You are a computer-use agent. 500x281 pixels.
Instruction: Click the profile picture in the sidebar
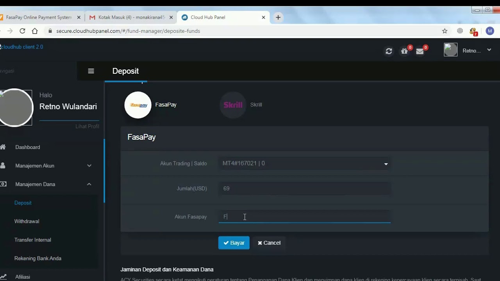(16, 108)
